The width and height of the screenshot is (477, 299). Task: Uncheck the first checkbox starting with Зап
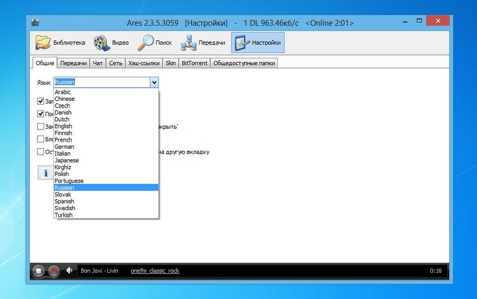pyautogui.click(x=41, y=101)
